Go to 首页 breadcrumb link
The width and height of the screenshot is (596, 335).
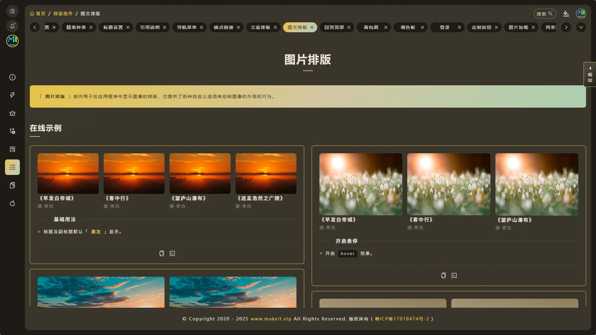click(38, 14)
